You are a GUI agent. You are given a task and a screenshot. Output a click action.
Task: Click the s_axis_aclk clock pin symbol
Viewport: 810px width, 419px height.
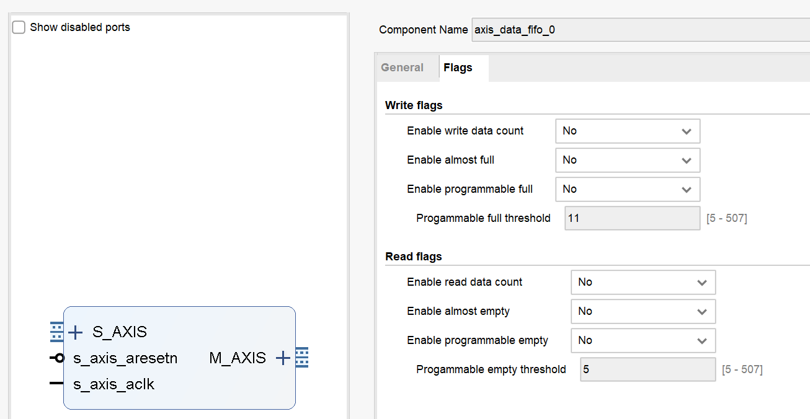[56, 384]
